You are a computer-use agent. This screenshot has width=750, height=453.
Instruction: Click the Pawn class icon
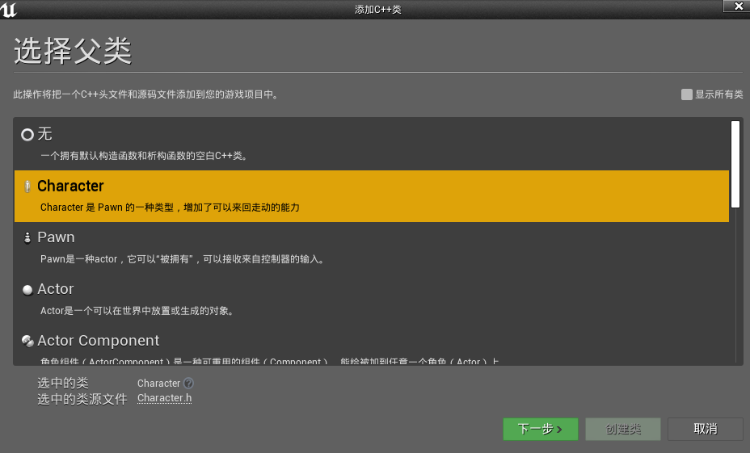click(27, 238)
